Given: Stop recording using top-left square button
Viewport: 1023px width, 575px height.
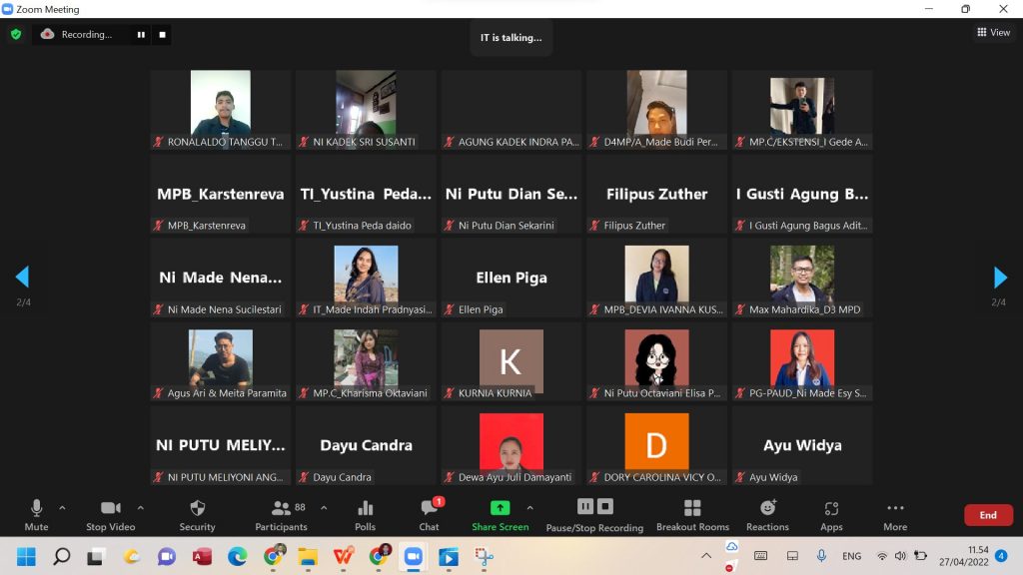Looking at the screenshot, I should tap(163, 34).
